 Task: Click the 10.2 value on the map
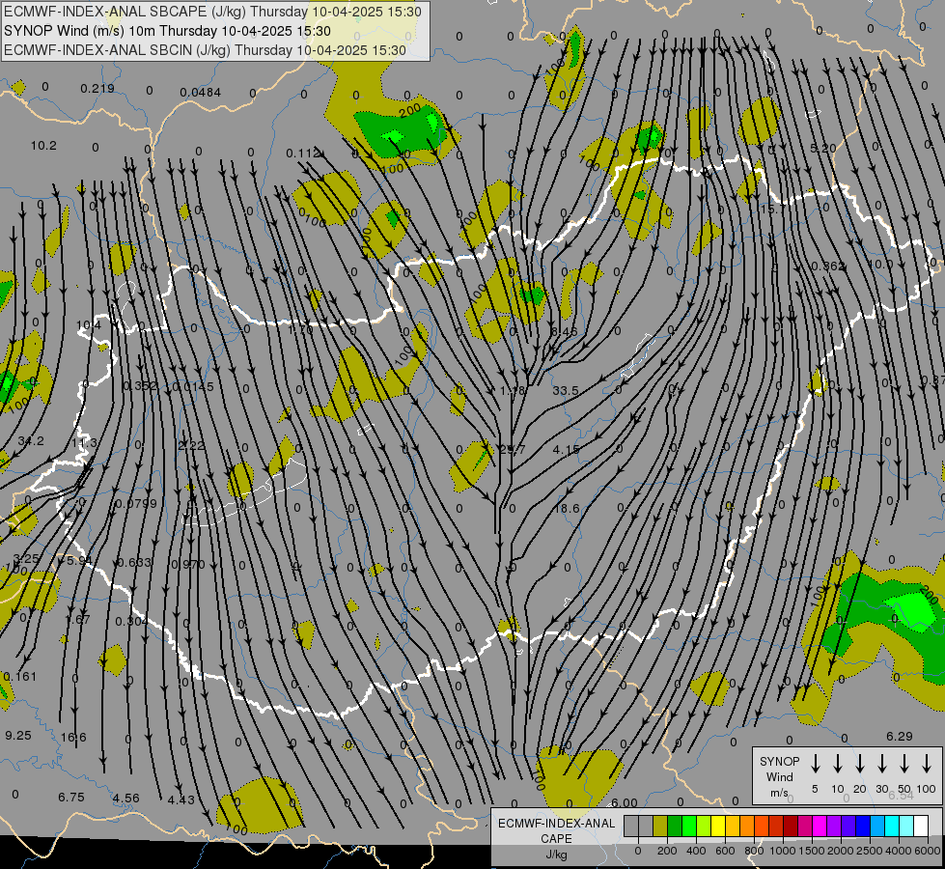pos(43,146)
